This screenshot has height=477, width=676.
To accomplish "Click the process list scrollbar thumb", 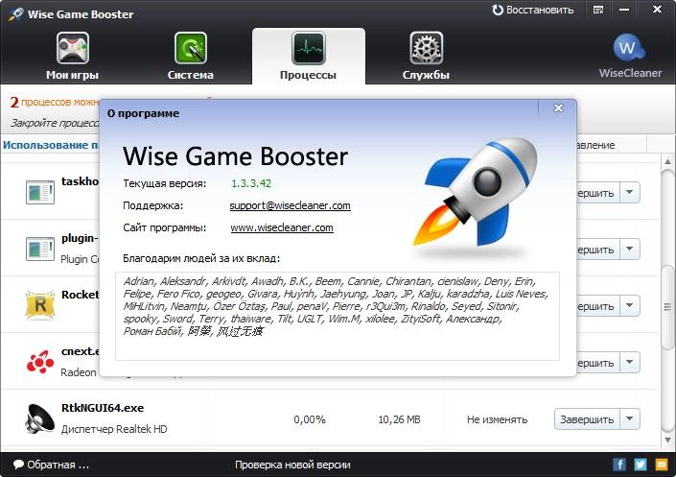I will pyautogui.click(x=667, y=307).
